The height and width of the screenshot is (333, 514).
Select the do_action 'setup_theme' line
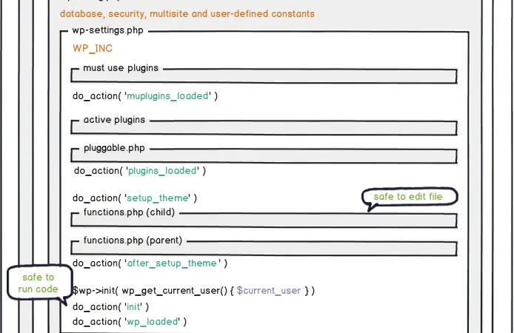(x=135, y=198)
